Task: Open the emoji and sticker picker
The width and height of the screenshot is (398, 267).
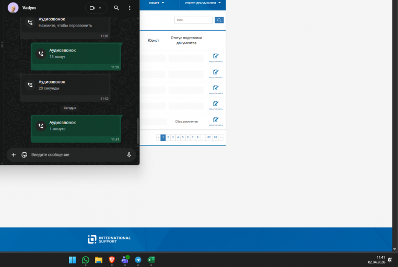Action: [25, 154]
